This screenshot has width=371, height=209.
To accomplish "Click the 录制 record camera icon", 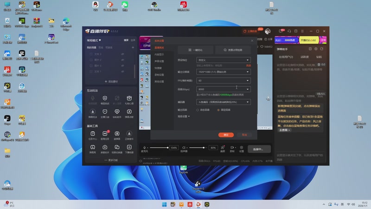I will [232, 147].
